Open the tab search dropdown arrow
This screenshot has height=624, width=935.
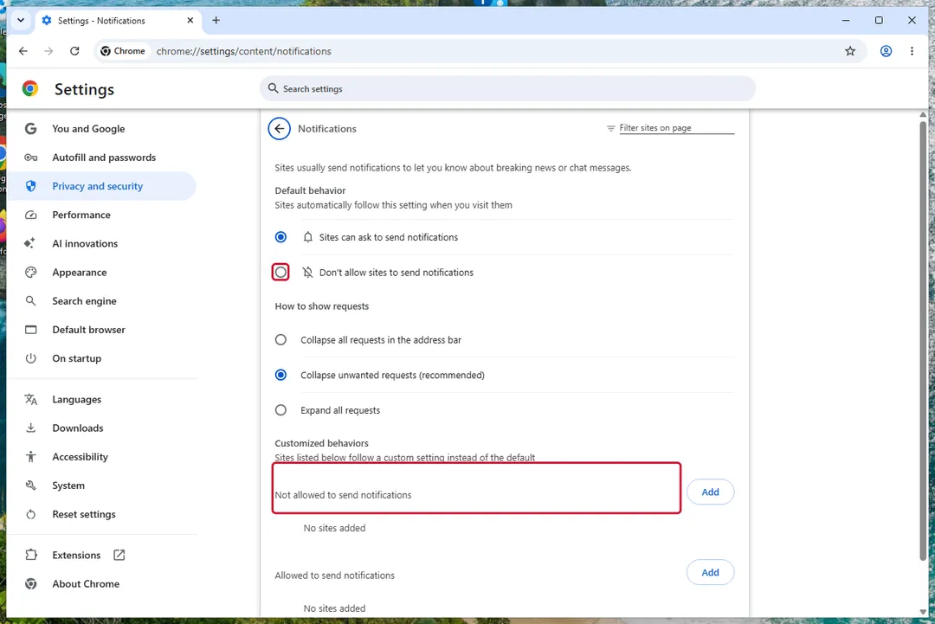[21, 20]
